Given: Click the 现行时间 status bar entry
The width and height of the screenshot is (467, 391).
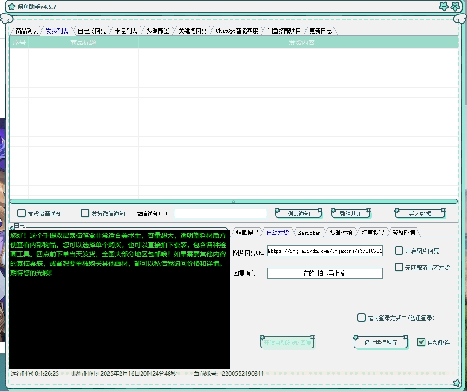Looking at the screenshot, I should tap(125, 373).
